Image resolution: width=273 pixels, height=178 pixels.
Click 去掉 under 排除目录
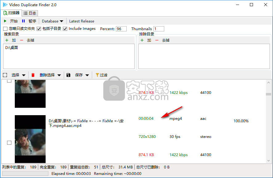click(166, 40)
